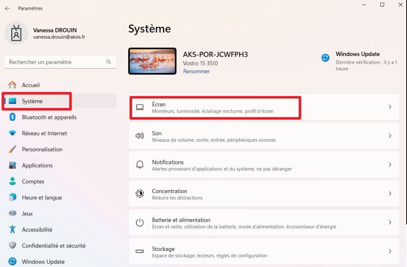This screenshot has height=267, width=407.
Task: Select Bluetooth et appareils in sidebar
Action: [x=49, y=117]
